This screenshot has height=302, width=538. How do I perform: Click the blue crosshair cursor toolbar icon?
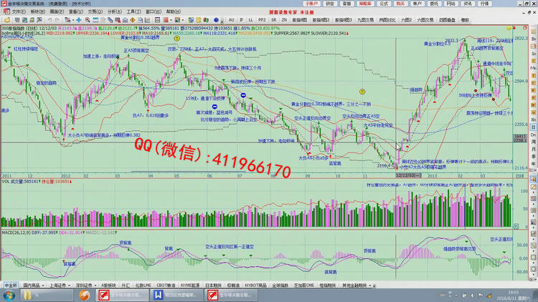click(x=79, y=20)
